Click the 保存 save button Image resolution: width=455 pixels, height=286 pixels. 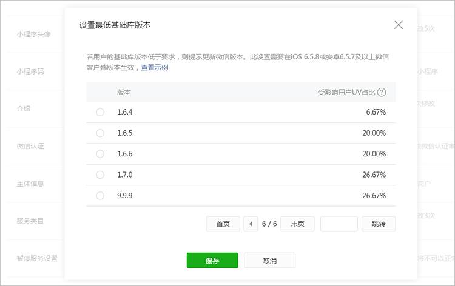tap(212, 261)
